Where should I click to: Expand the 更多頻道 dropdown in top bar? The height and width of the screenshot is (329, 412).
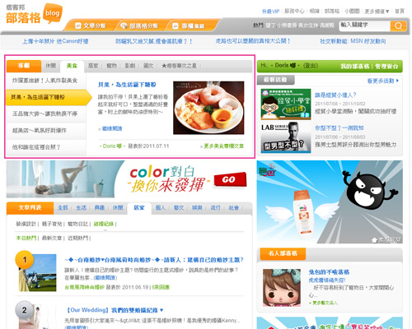tap(377, 12)
